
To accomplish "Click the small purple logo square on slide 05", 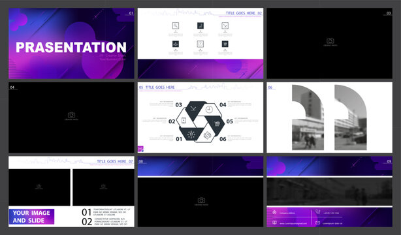I will pos(140,149).
